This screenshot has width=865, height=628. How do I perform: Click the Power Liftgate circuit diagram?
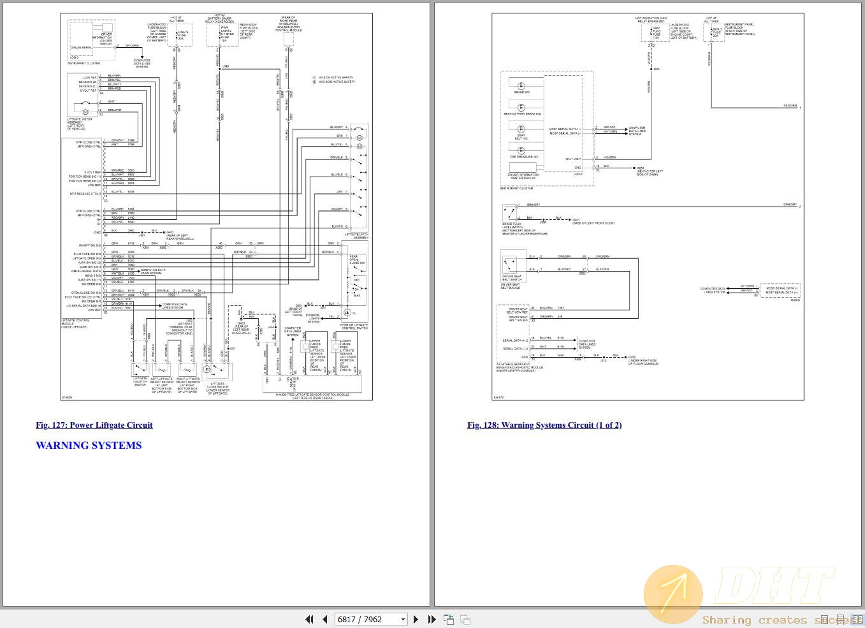(216, 207)
